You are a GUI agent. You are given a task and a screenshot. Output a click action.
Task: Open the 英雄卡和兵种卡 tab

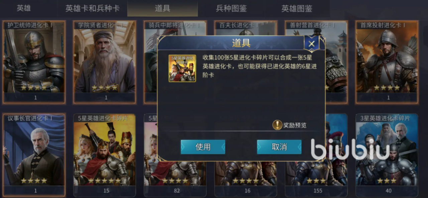[92, 8]
